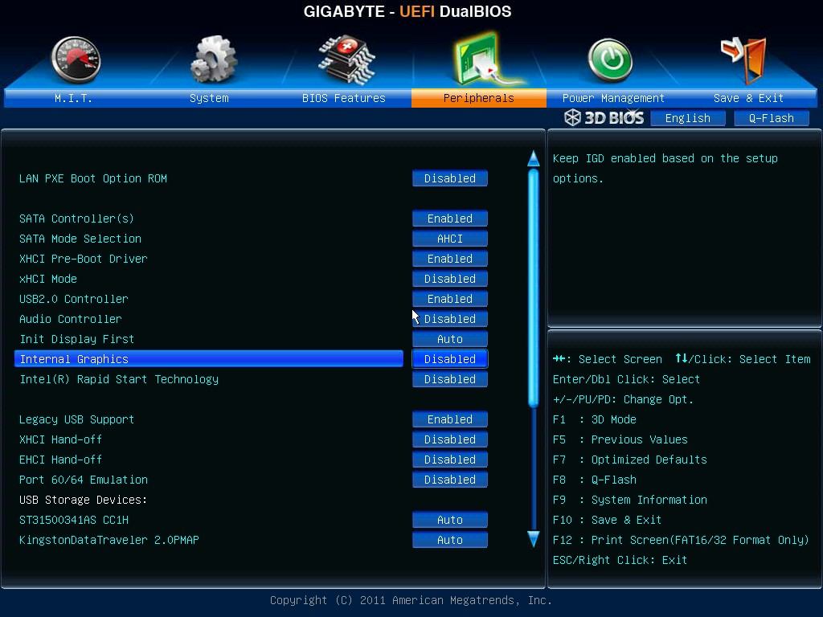Click the F7 Optimized Defaults help line

click(x=630, y=460)
